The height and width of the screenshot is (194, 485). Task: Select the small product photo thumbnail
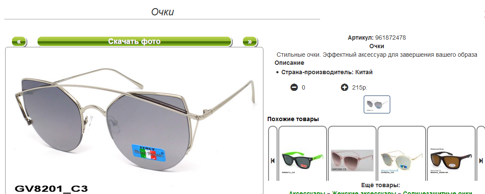point(377,104)
